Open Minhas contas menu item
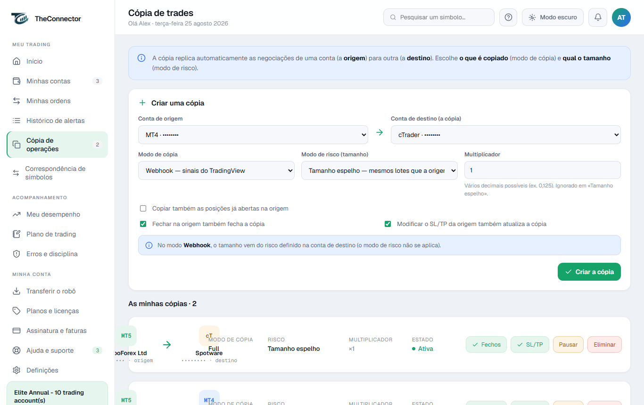 click(x=58, y=81)
